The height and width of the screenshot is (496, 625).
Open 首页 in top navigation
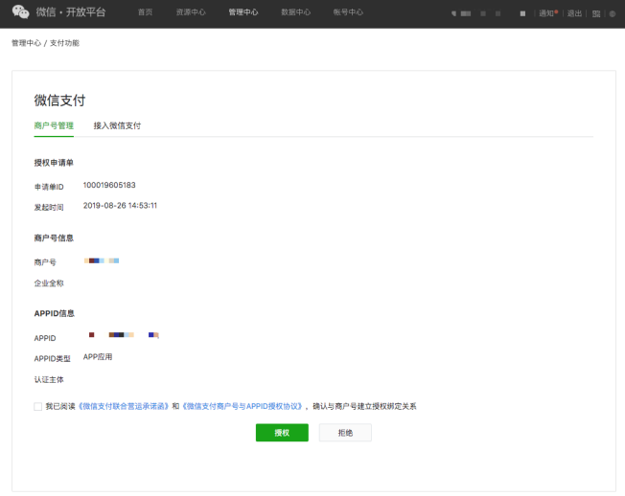(x=145, y=12)
